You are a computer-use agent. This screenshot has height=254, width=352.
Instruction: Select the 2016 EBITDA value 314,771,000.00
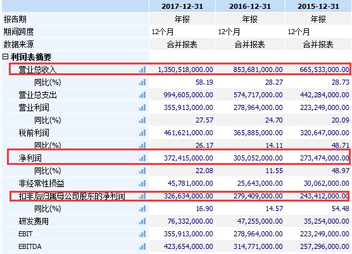pyautogui.click(x=258, y=246)
